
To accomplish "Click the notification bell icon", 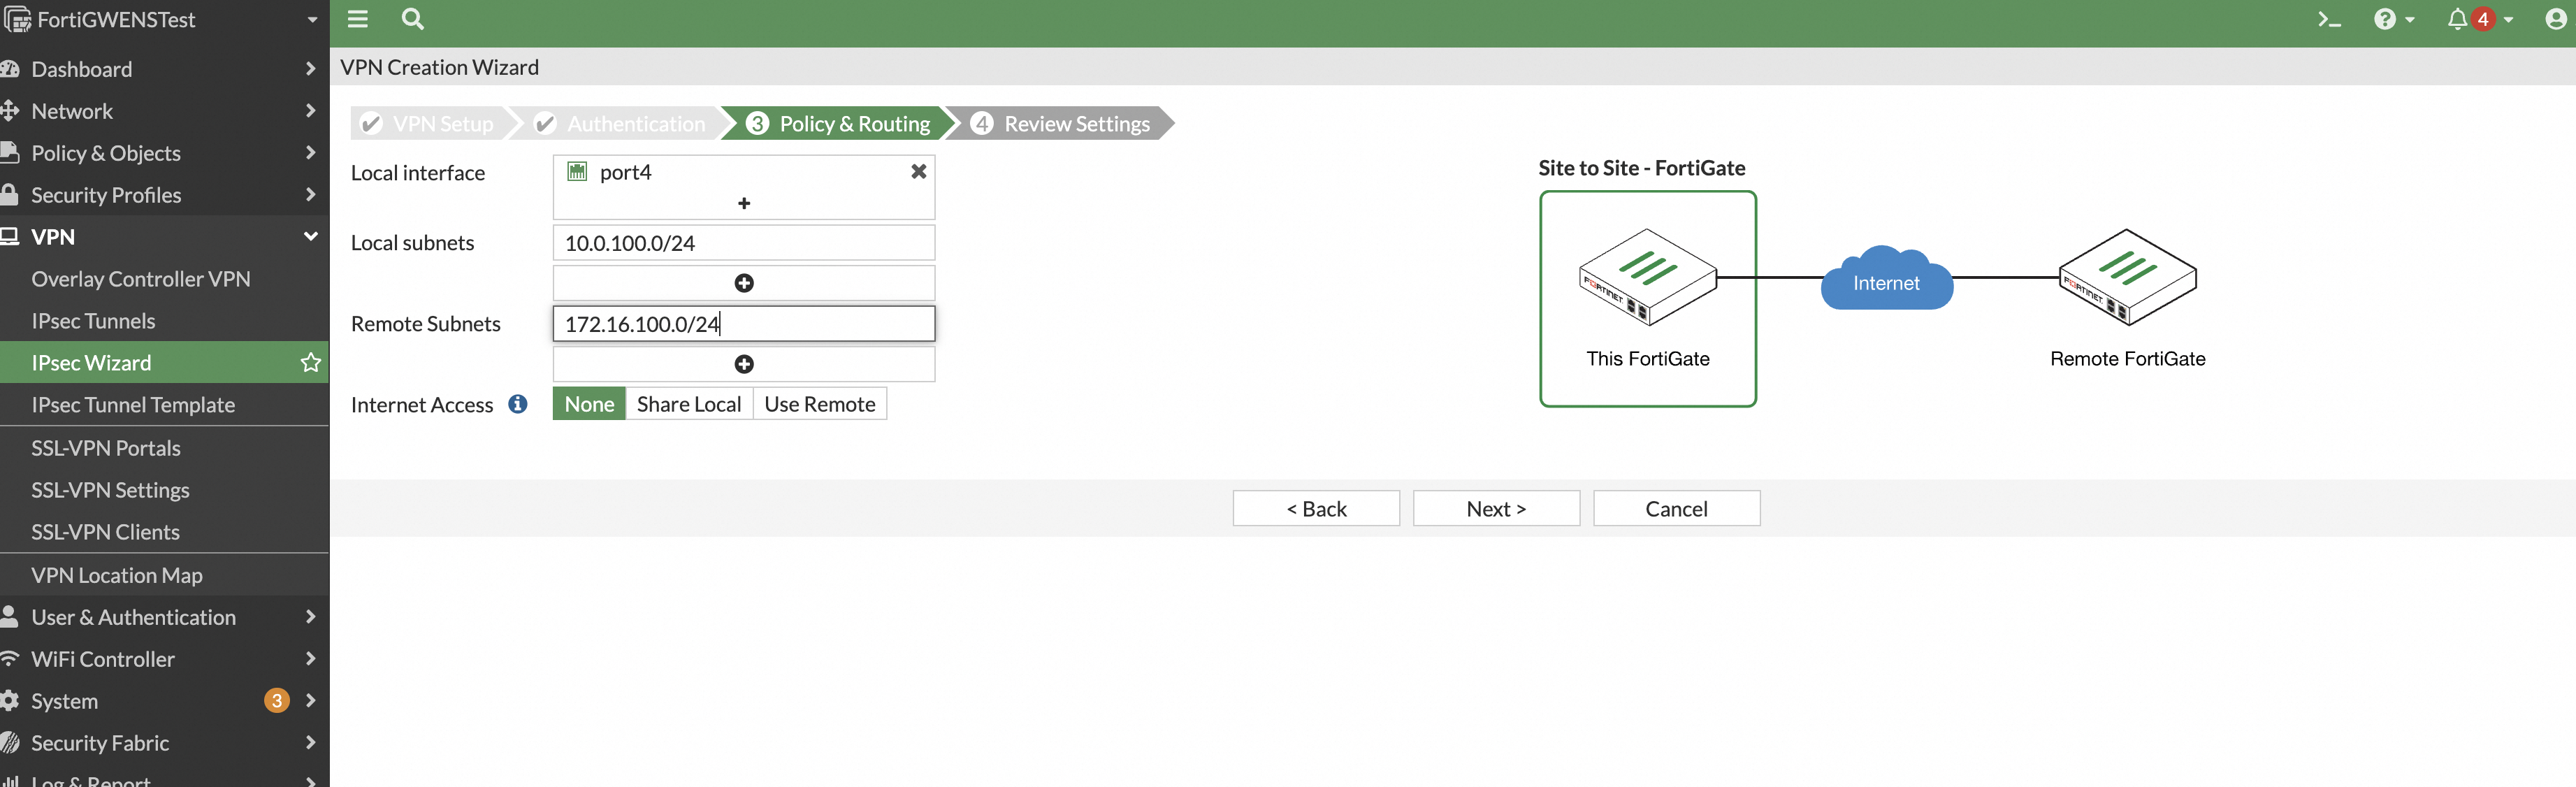I will (x=2457, y=19).
